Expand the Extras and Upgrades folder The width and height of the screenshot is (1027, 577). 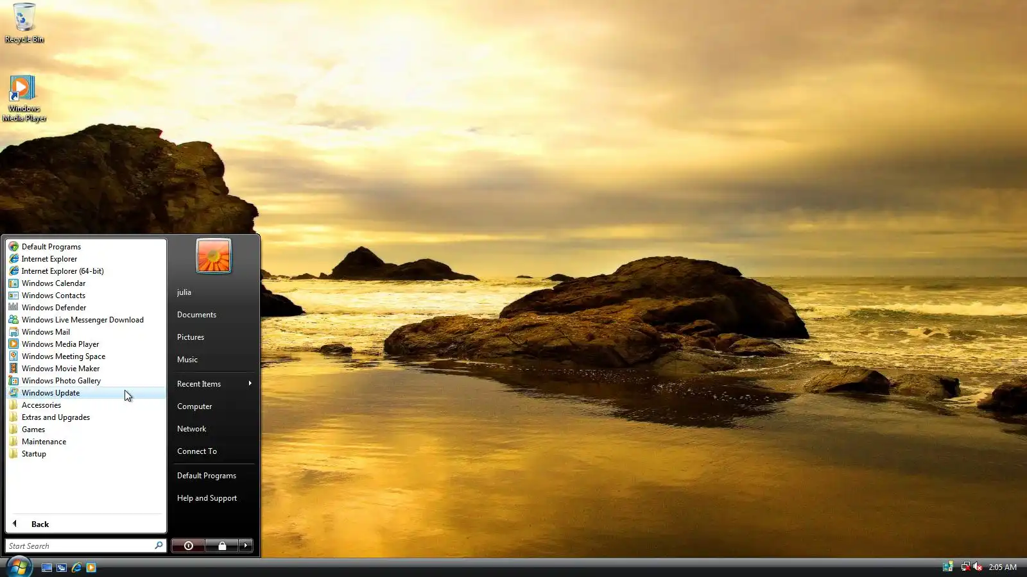tap(86, 417)
